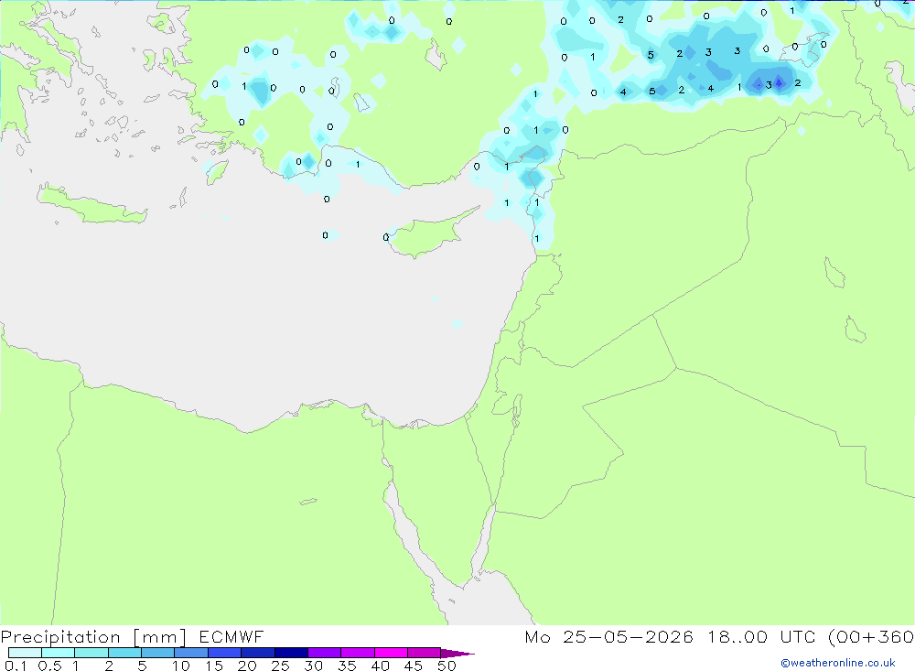Click the "50" legend scale label
This screenshot has width=915, height=671.
[447, 666]
